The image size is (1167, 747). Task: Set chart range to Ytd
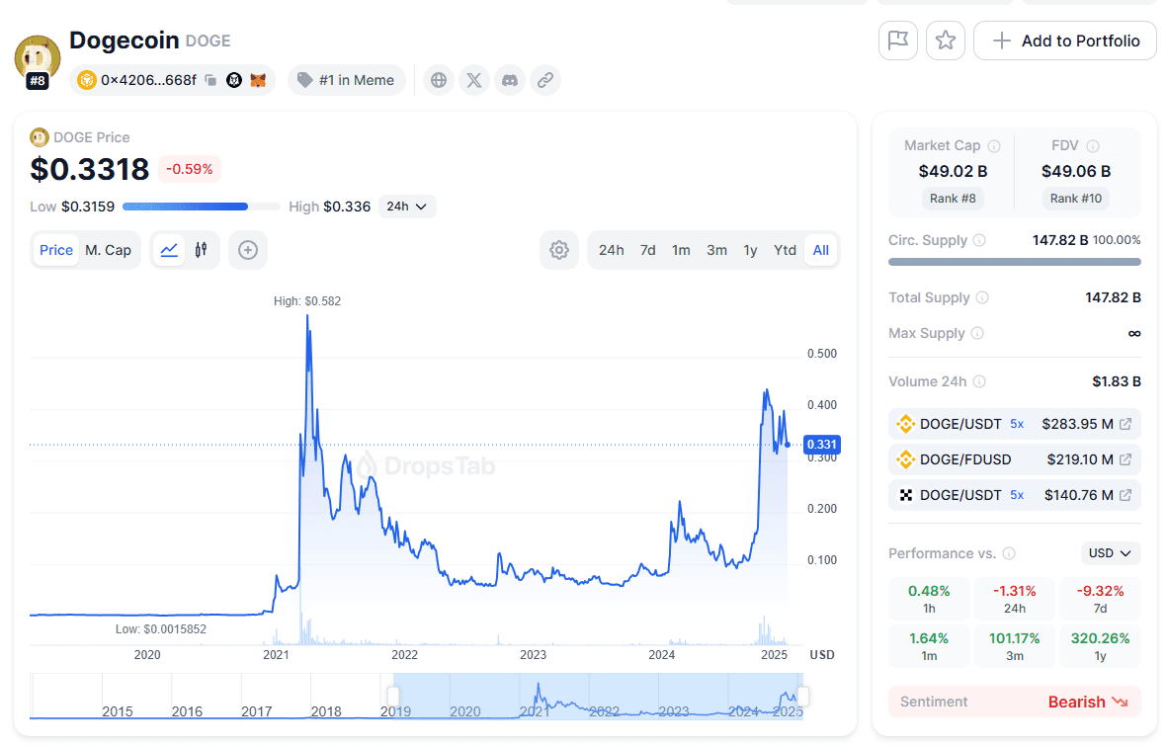(x=785, y=250)
